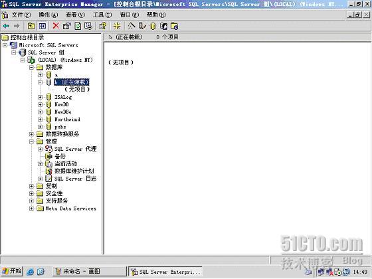The image size is (372, 279).
Task: Click the red X Delete icon
Action: tap(56, 26)
